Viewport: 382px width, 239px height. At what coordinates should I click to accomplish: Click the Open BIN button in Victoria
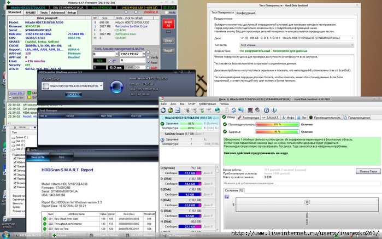pyautogui.click(x=16, y=93)
